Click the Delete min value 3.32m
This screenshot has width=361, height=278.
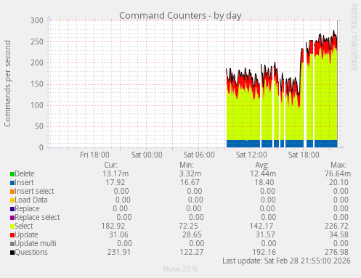(190, 173)
